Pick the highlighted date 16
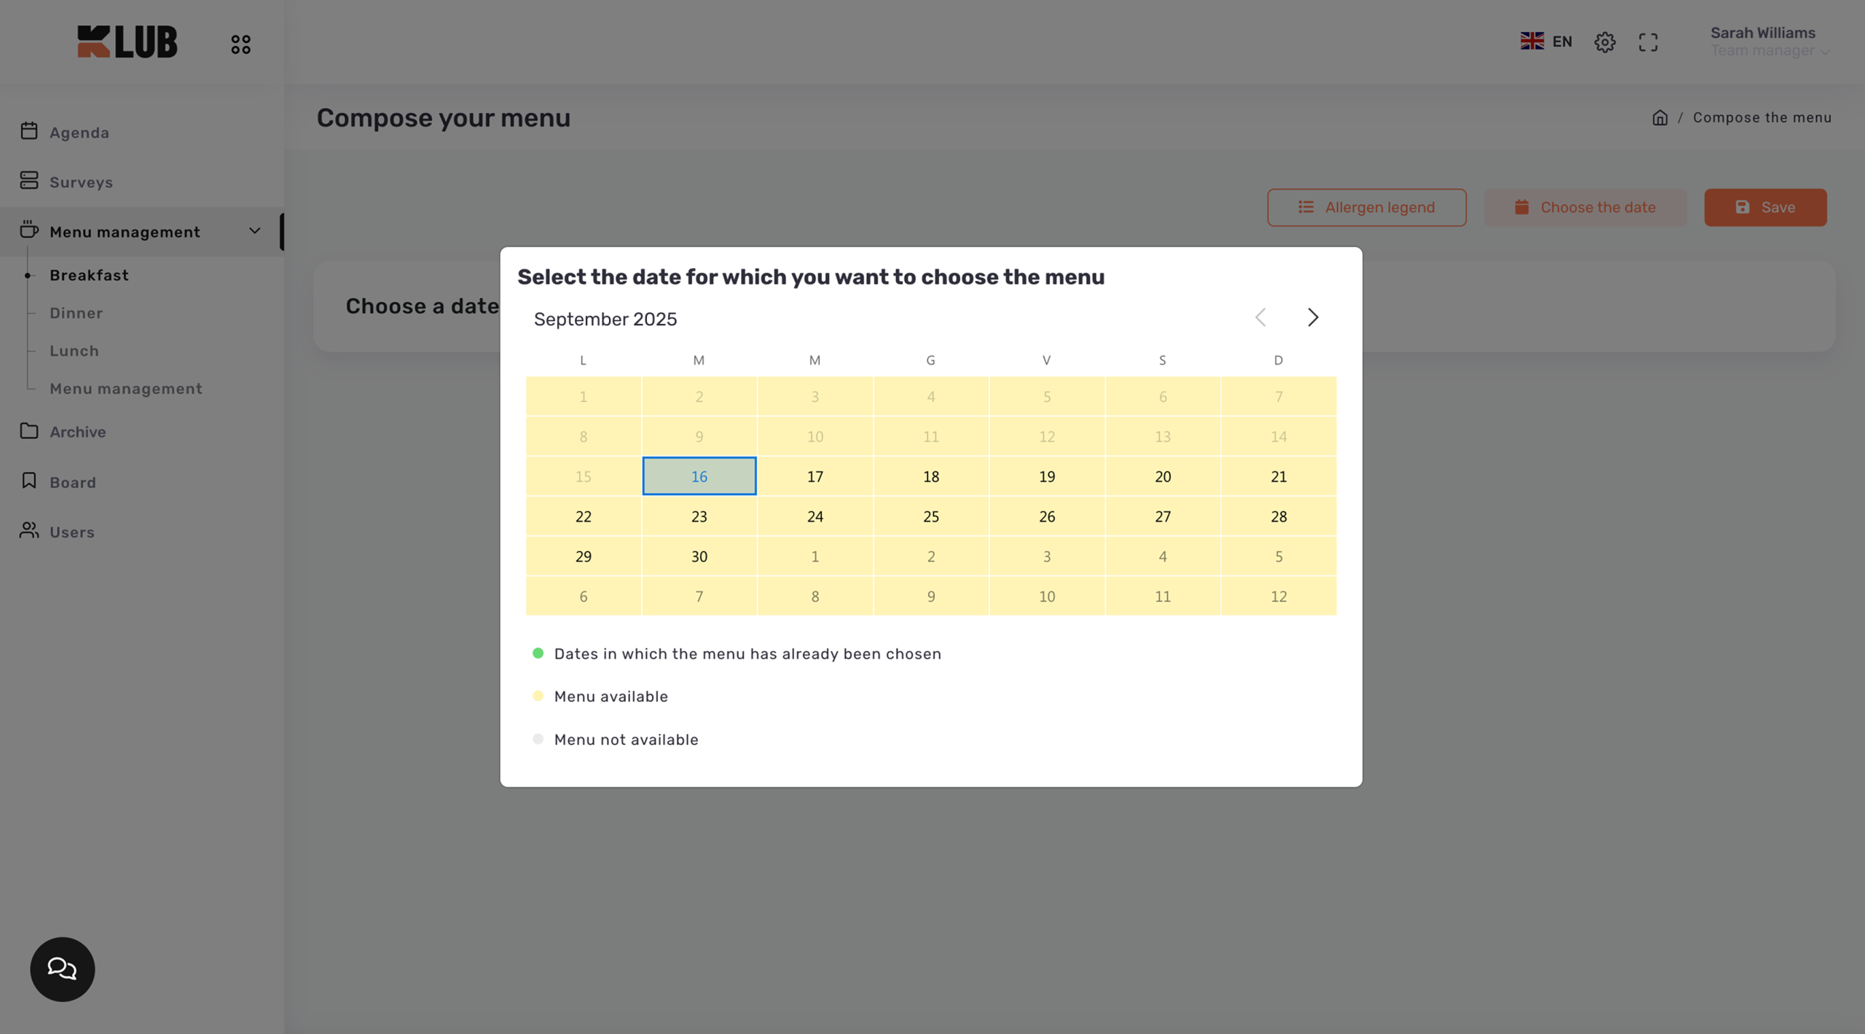Image resolution: width=1865 pixels, height=1034 pixels. [x=699, y=476]
